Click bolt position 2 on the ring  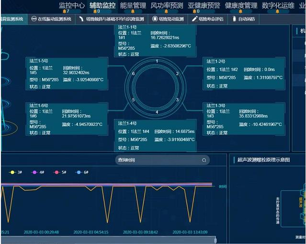pyautogui.click(x=177, y=74)
